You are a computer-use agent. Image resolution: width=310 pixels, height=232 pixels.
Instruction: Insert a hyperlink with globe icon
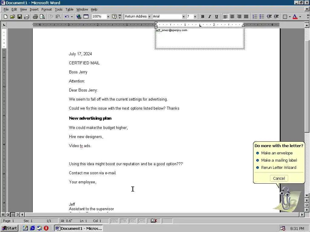[79, 17]
